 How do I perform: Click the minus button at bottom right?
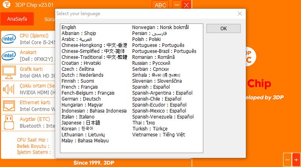coord(287,160)
